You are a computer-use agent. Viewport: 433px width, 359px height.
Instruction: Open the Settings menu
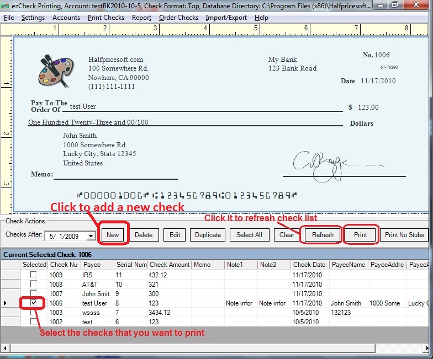[33, 18]
